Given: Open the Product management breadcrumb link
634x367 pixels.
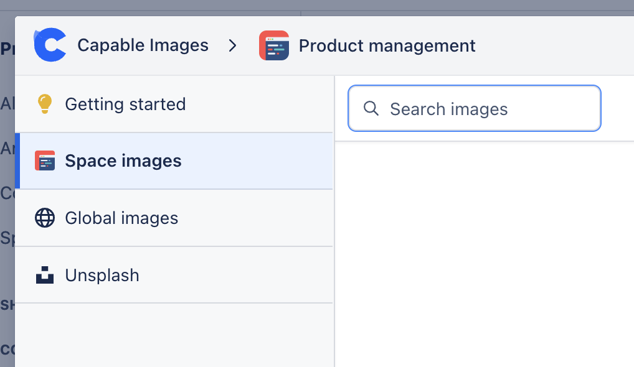Looking at the screenshot, I should coord(386,45).
